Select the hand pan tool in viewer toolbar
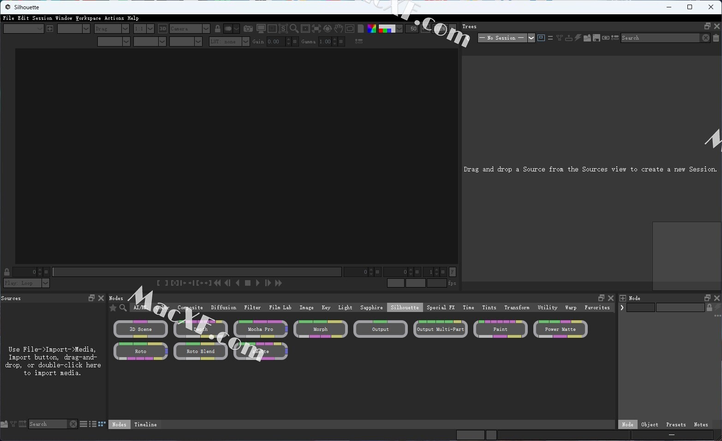 tap(339, 29)
